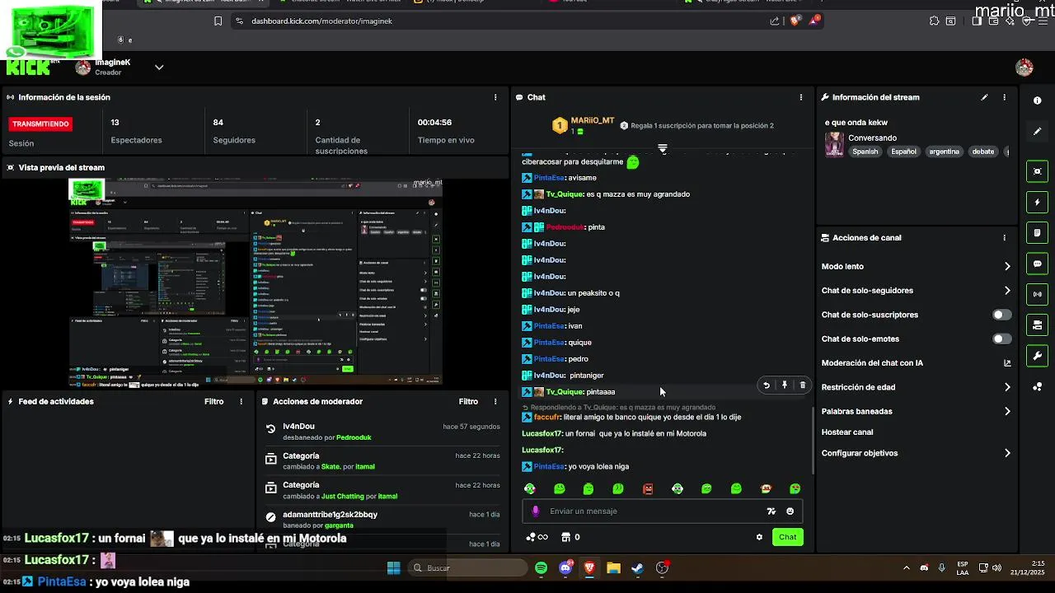Open OBS Studio from the taskbar

click(662, 568)
